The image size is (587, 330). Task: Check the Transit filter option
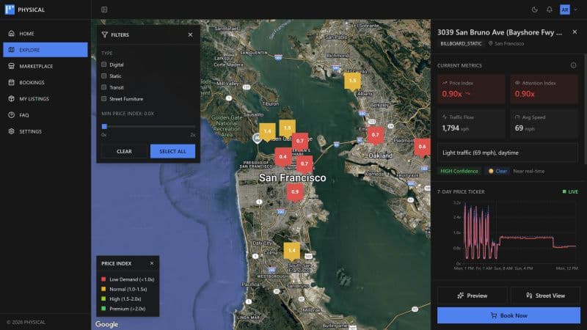(104, 87)
